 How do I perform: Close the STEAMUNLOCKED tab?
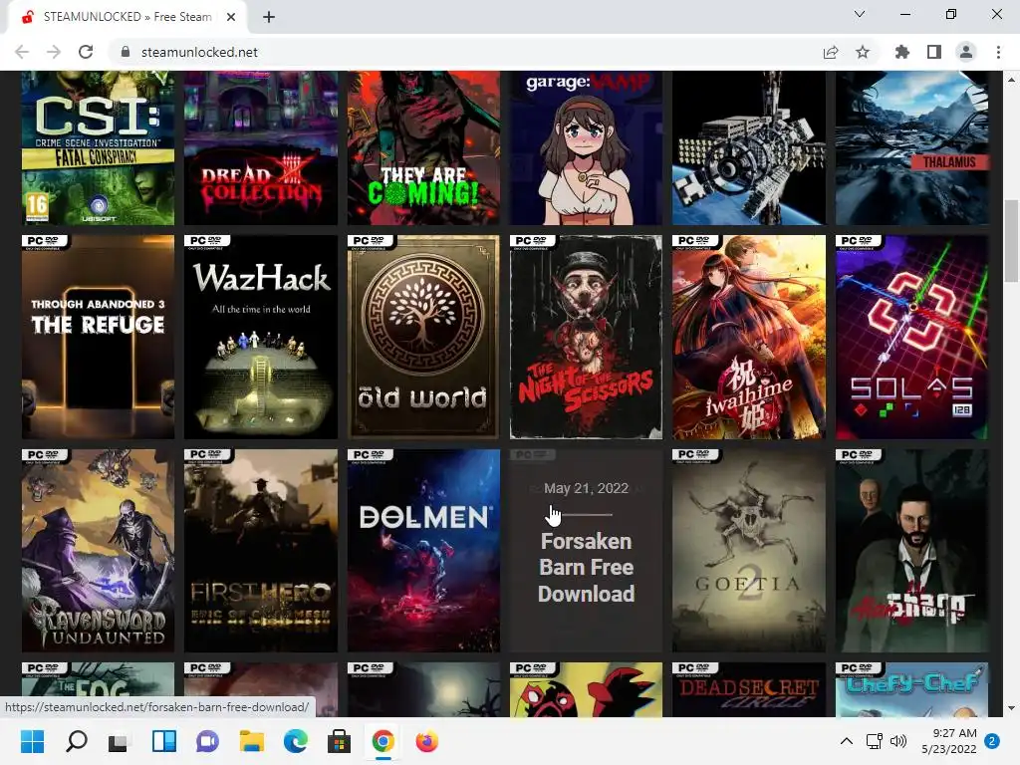pyautogui.click(x=231, y=17)
